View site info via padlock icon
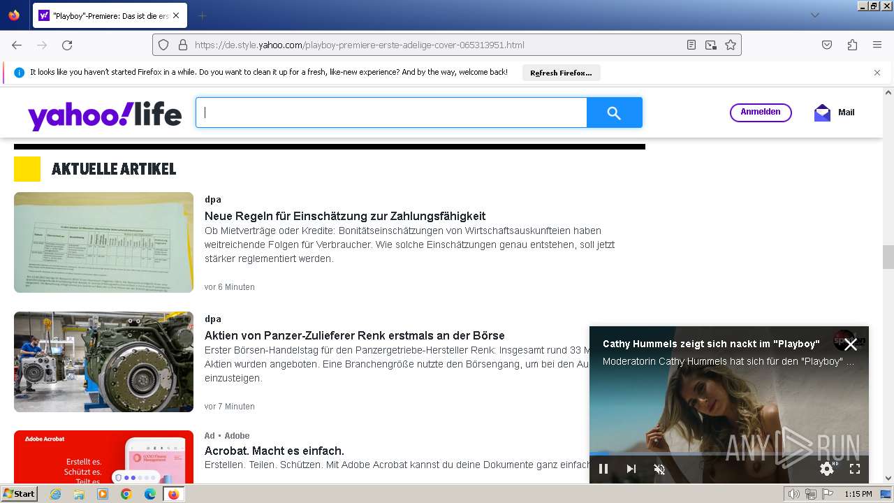Viewport: 894px width, 503px height. coord(183,45)
